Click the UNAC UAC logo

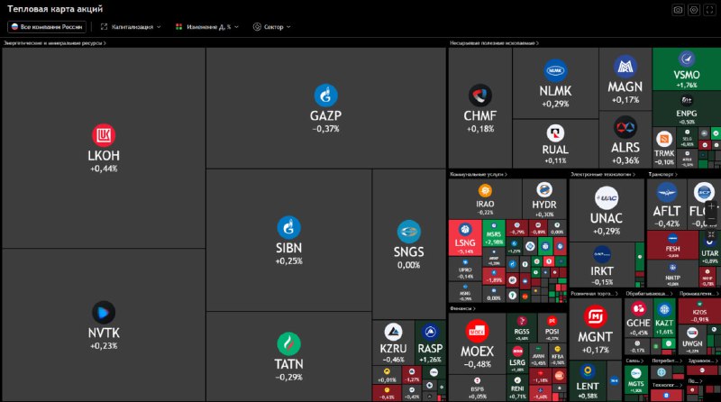click(607, 198)
